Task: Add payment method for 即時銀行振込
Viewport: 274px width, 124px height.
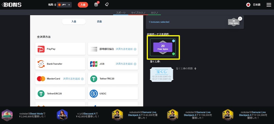Action: [x=126, y=49]
